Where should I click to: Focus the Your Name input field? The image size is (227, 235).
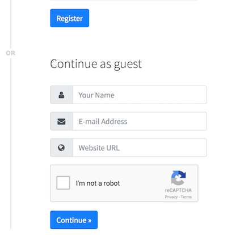(x=140, y=95)
